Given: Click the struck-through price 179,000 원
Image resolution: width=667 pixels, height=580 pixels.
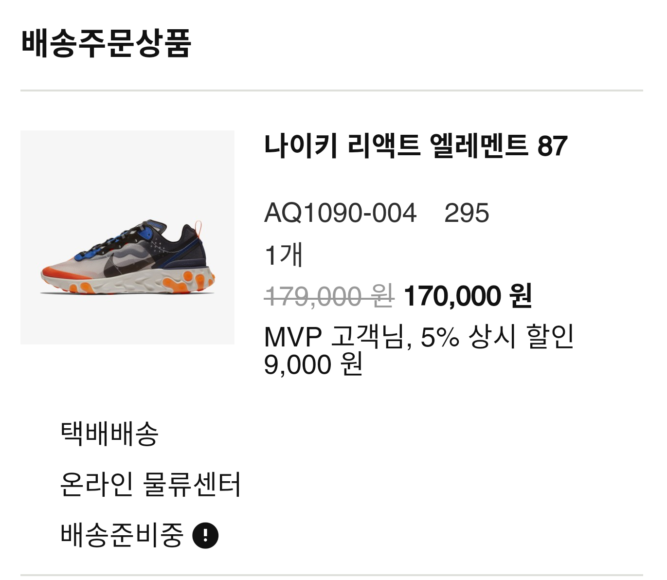Looking at the screenshot, I should click(329, 296).
